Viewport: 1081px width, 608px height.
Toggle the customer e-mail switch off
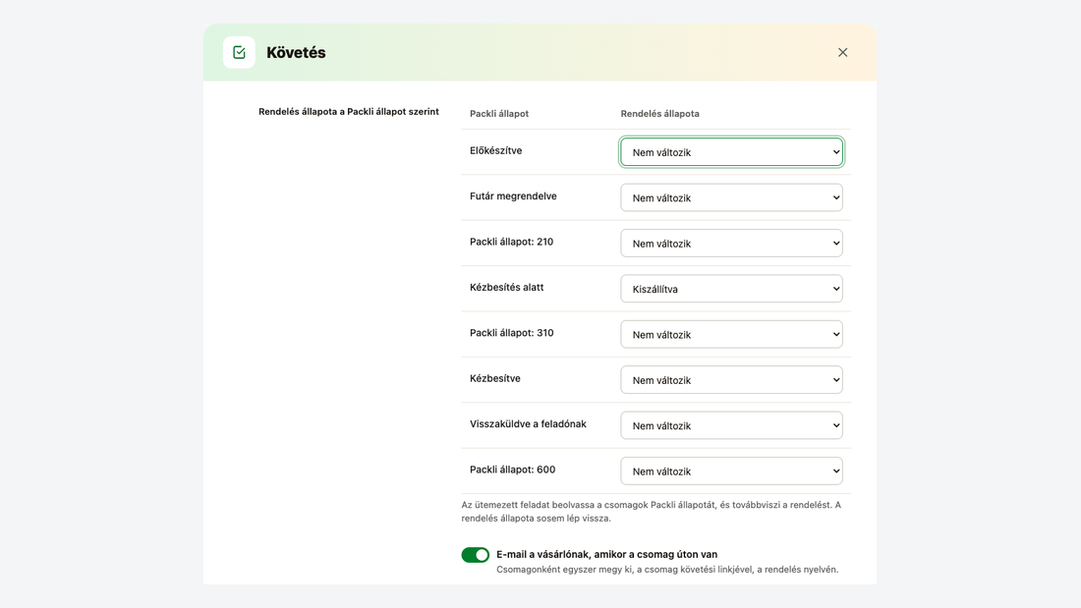(475, 555)
